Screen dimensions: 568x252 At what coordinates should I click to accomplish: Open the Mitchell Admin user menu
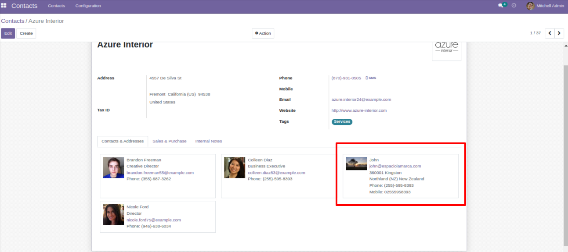pos(545,6)
